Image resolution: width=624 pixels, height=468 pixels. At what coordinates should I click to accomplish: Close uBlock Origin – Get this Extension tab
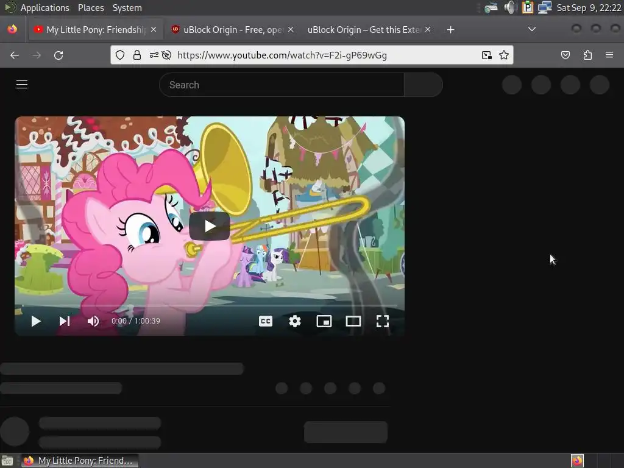pos(428,29)
